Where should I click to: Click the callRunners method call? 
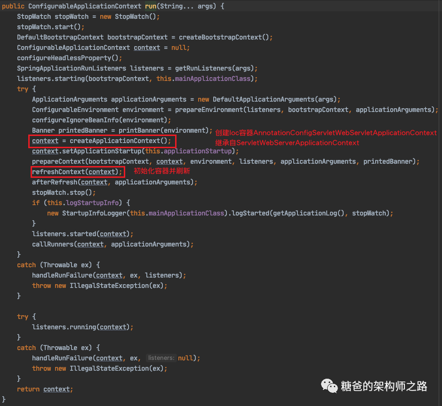click(53, 244)
